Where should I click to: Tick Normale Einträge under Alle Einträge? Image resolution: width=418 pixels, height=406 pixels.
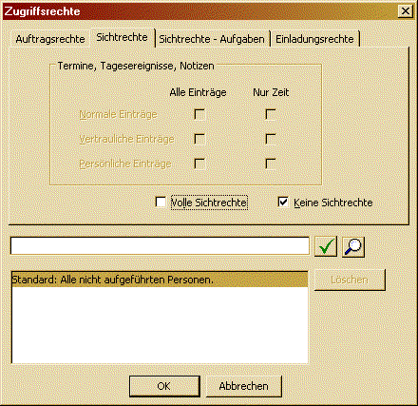tap(199, 114)
